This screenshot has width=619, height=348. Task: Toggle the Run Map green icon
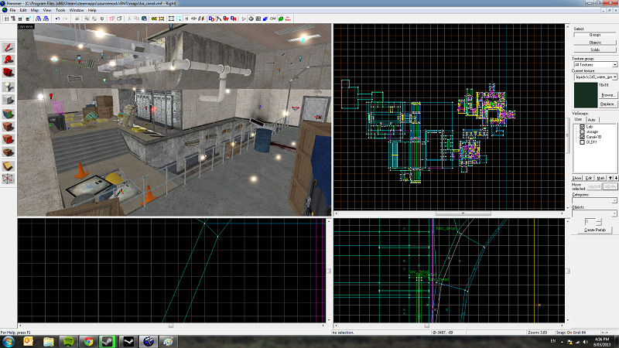pos(281,19)
